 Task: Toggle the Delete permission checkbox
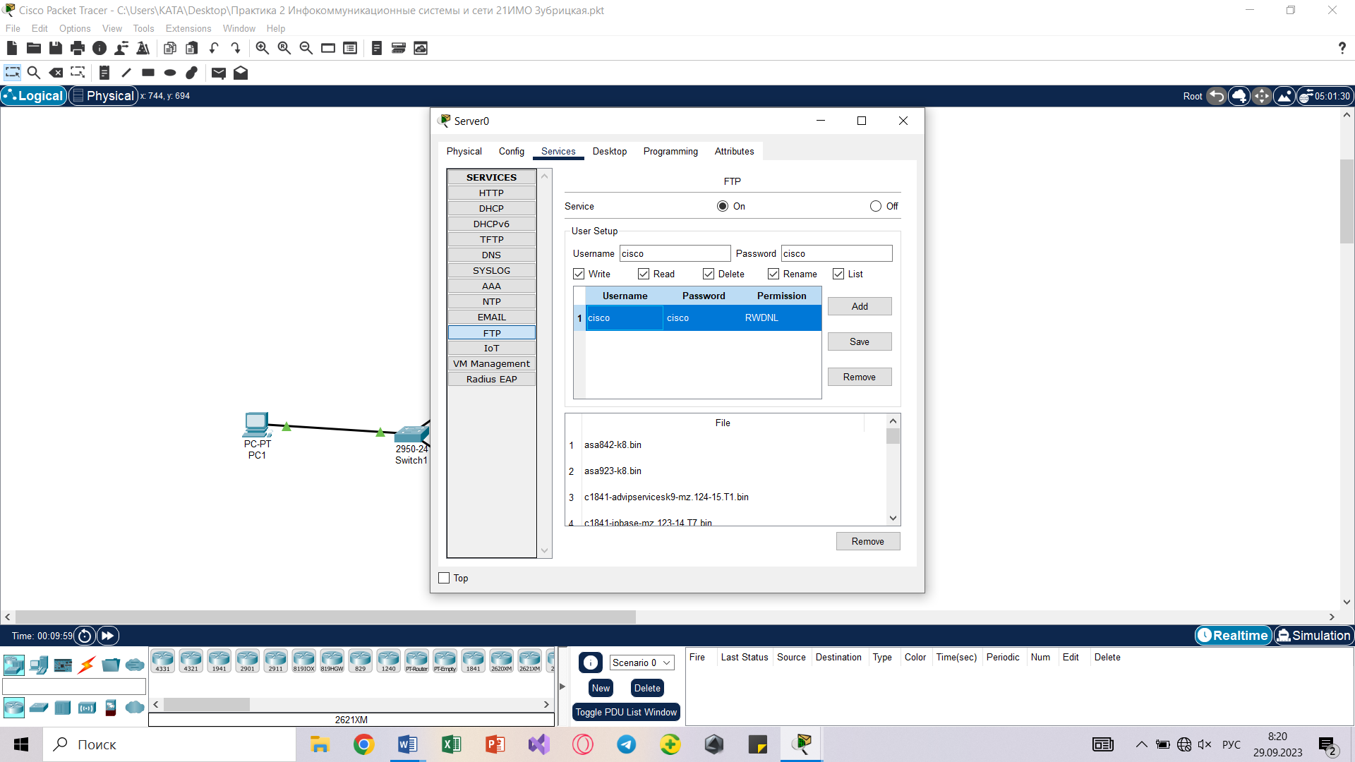pos(709,274)
